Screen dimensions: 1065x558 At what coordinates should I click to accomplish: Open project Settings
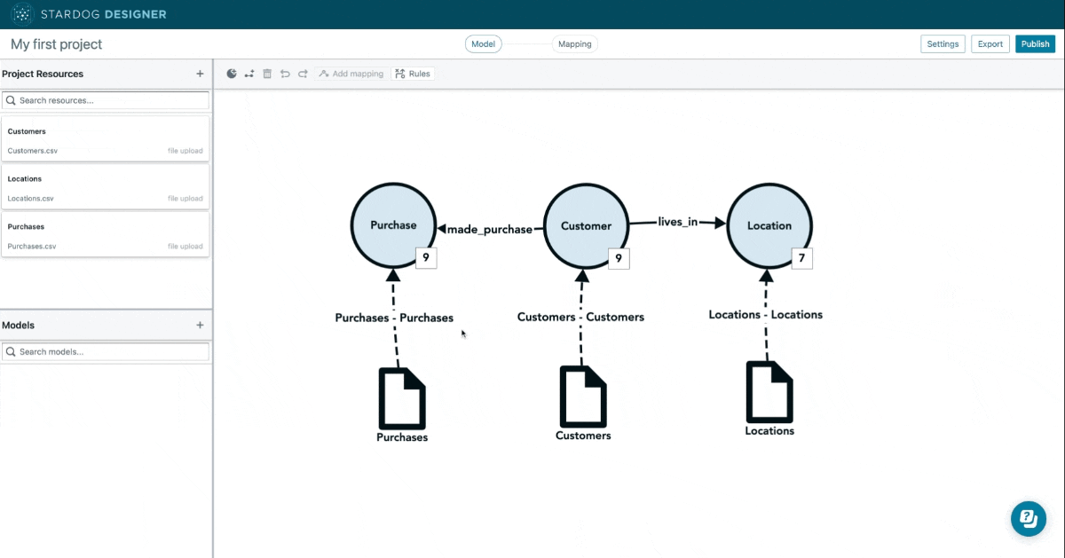(943, 44)
